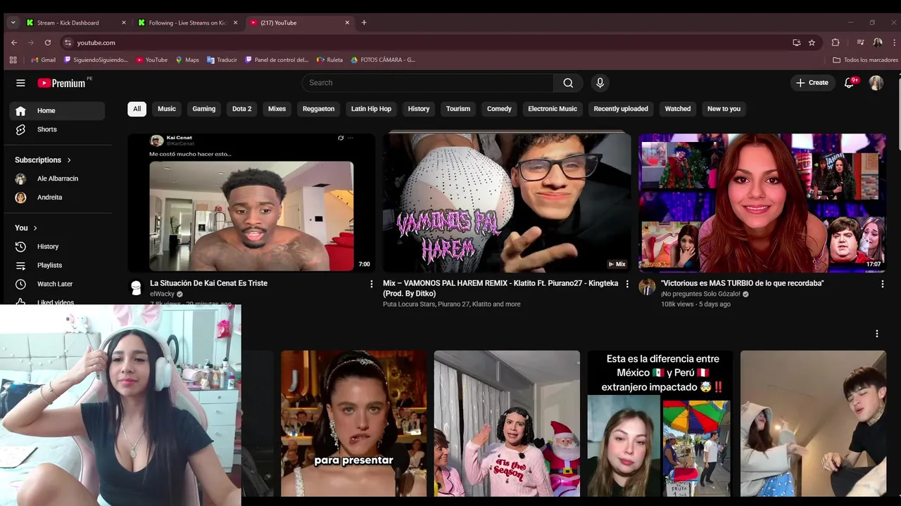Expand the Subscriptions section
The height and width of the screenshot is (506, 901).
(43, 160)
